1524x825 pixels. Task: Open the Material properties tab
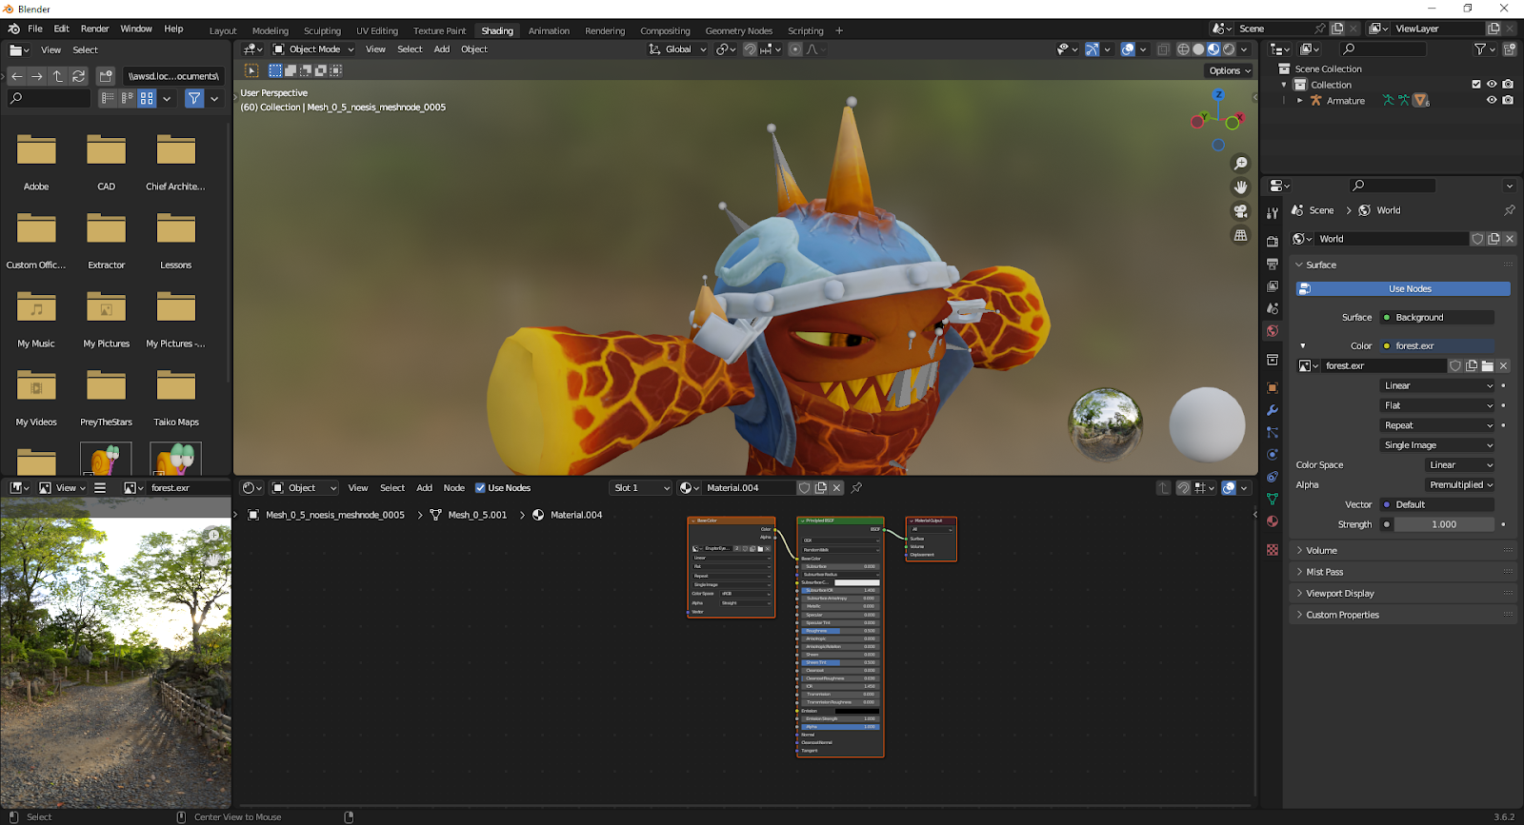[x=1273, y=521]
